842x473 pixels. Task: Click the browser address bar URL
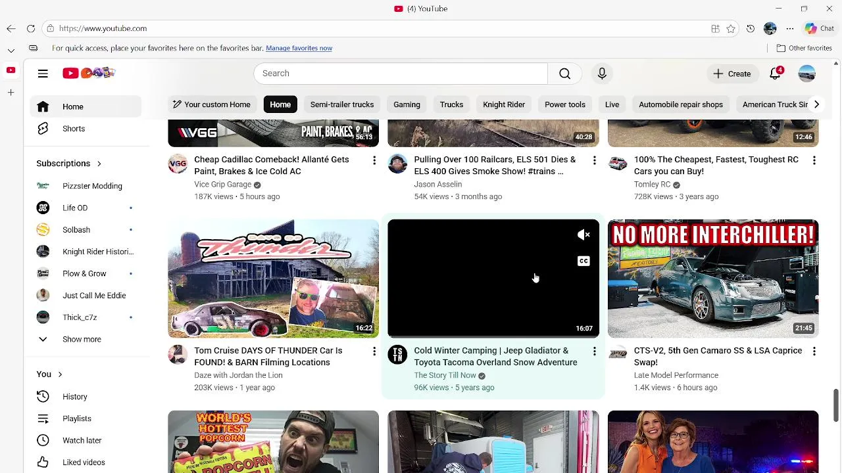pyautogui.click(x=103, y=28)
